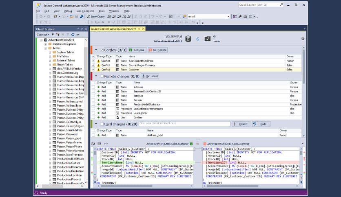Open source control settings gear icon
This screenshot has height=197, width=341.
click(303, 39)
